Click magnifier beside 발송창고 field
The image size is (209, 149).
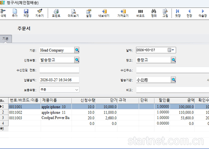77,60
